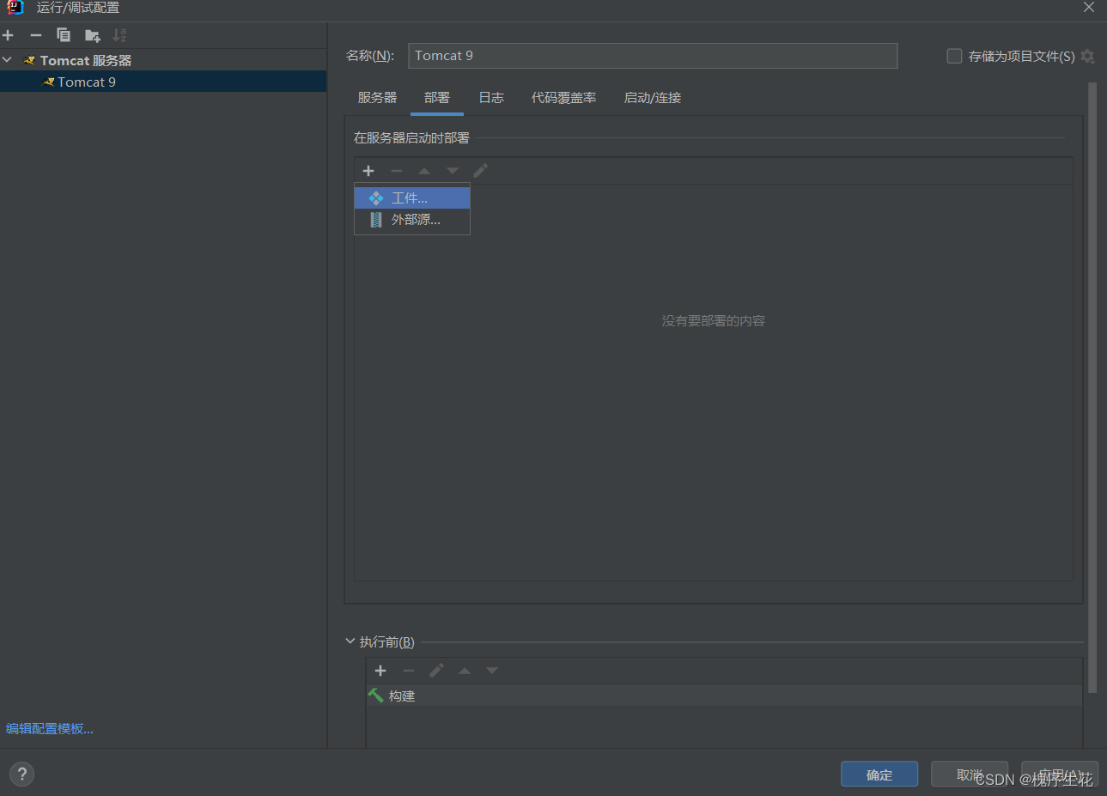Click the 取消 cancel button

(x=970, y=775)
